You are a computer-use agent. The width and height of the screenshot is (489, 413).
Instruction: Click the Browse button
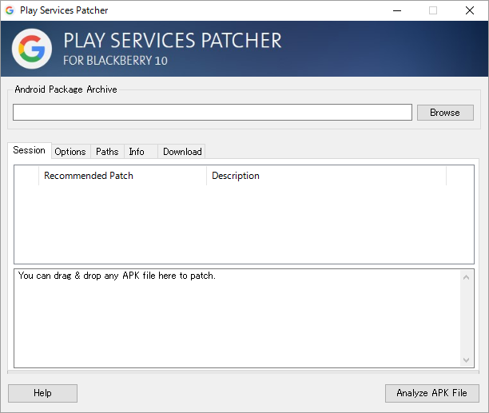[445, 113]
